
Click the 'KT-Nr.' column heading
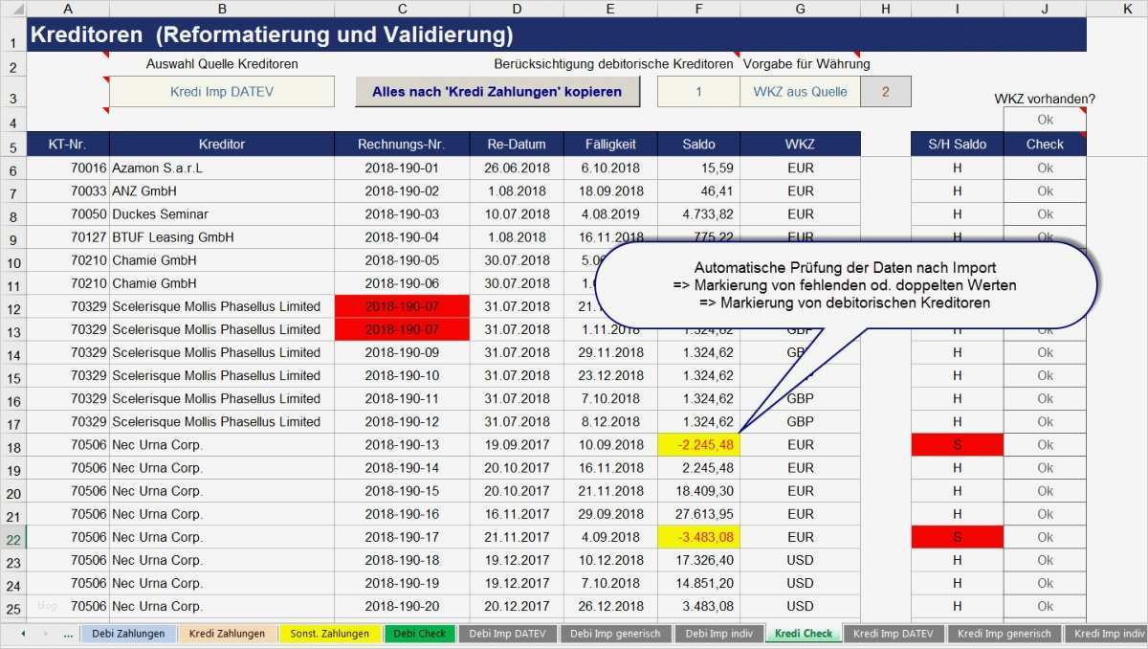[x=67, y=145]
